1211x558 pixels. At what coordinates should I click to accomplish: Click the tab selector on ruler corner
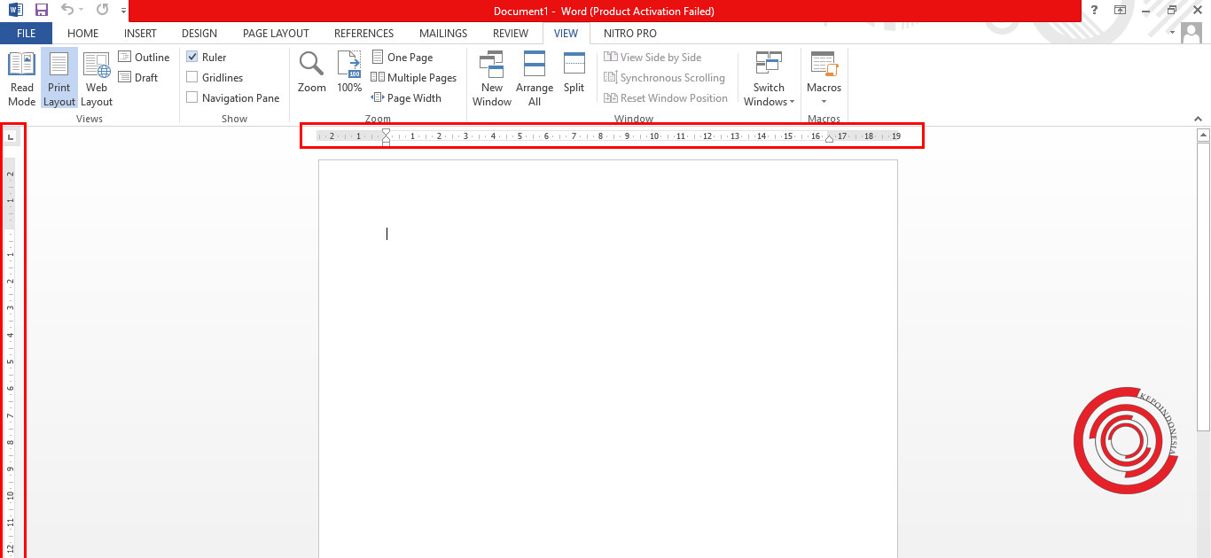(11, 136)
